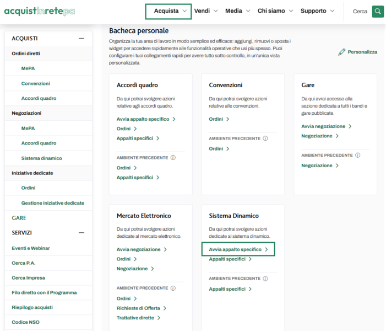Image resolution: width=386 pixels, height=331 pixels.
Task: Click info icon in Convenzioni card
Action: pyautogui.click(x=265, y=138)
